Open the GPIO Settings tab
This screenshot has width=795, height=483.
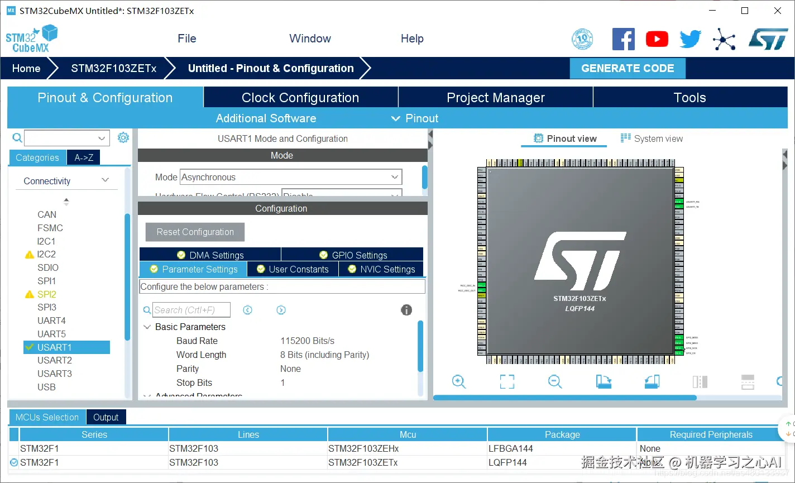[353, 255]
